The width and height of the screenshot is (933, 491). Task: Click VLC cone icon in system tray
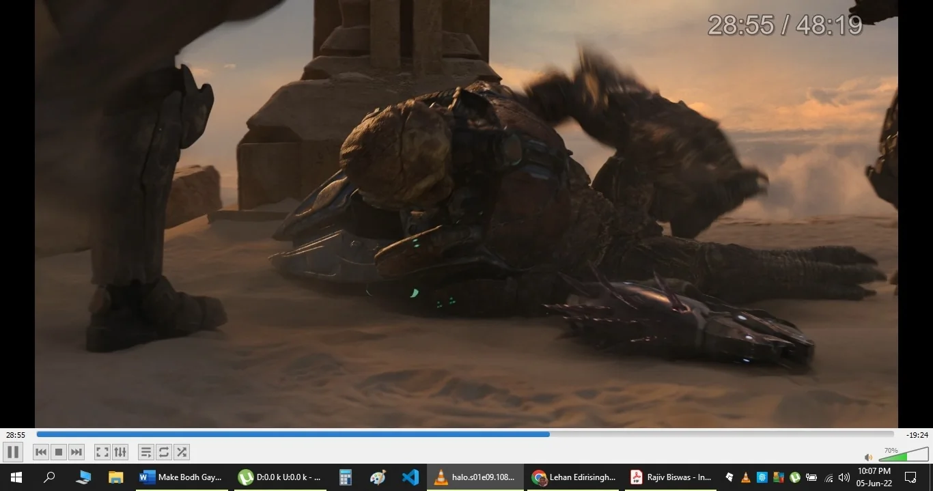coord(746,477)
